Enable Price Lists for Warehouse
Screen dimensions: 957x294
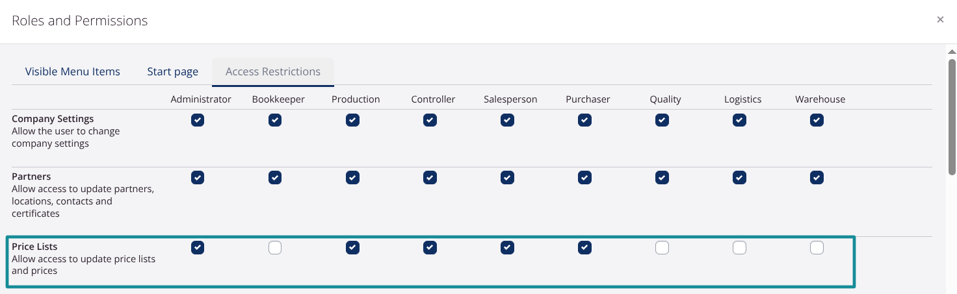point(817,247)
